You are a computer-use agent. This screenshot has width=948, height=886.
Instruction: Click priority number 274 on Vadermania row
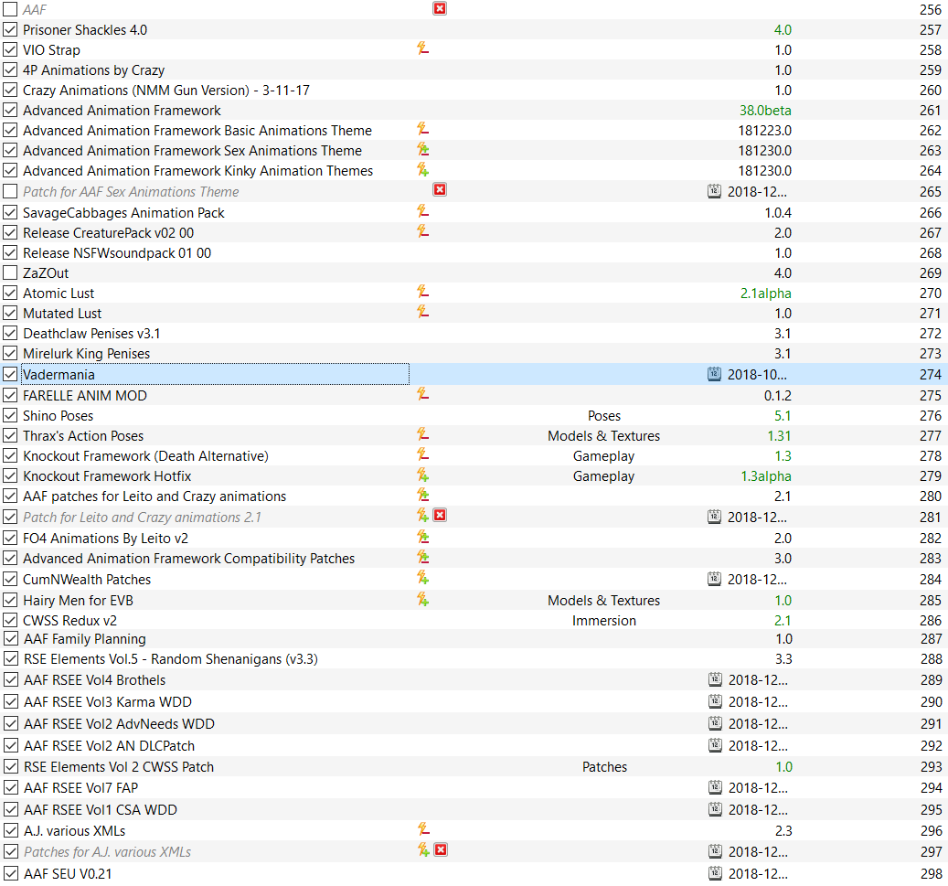coord(930,374)
